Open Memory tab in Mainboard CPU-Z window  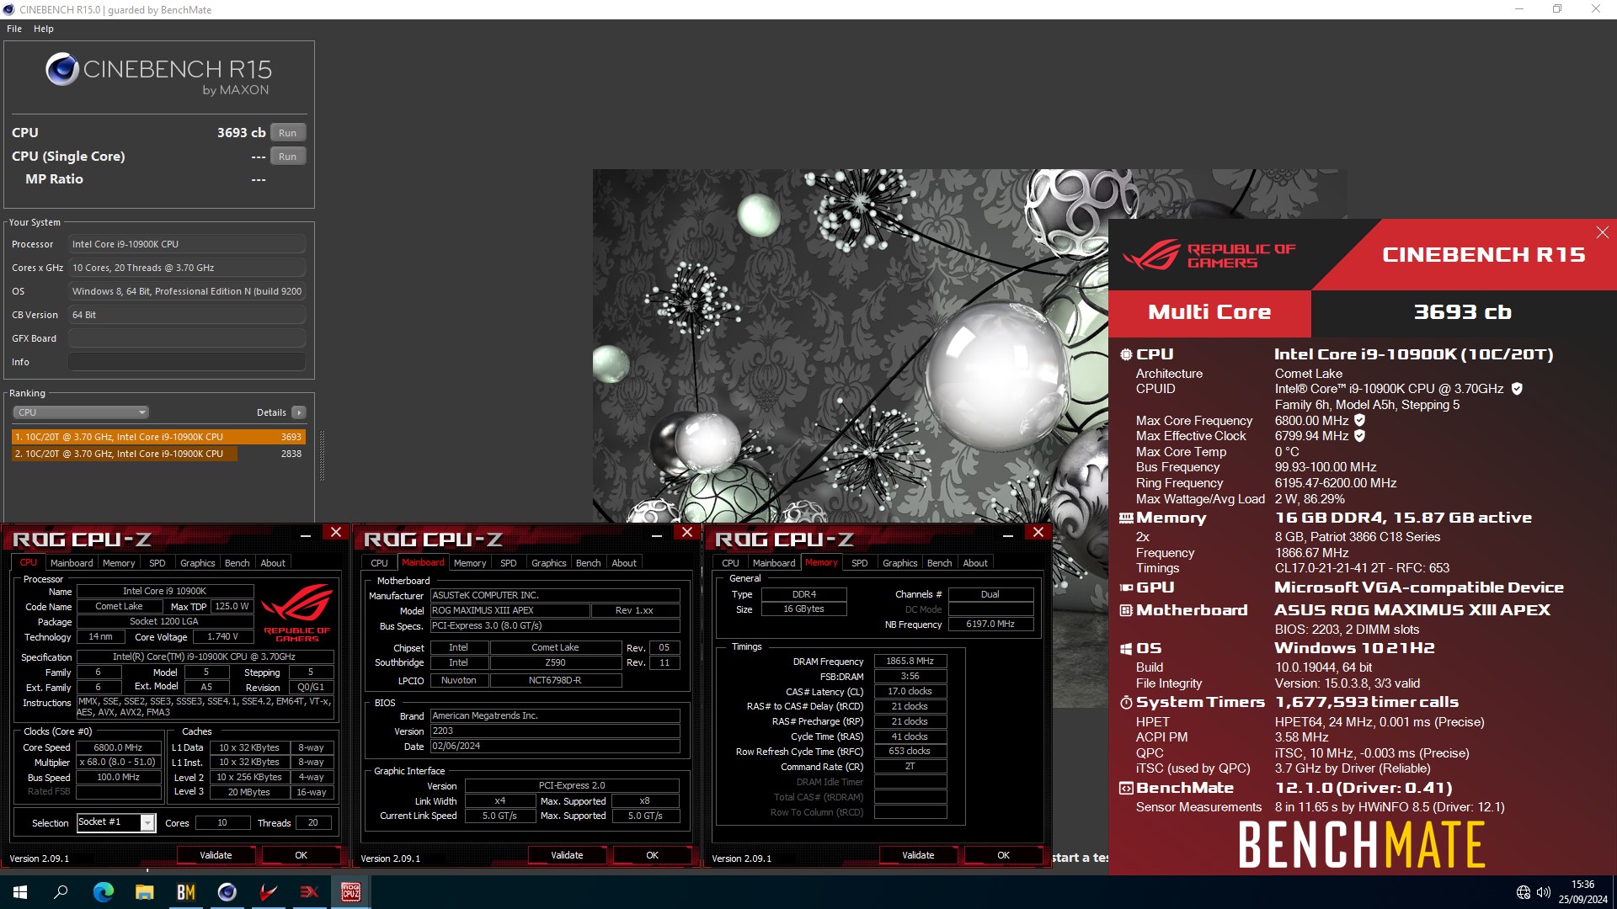(470, 563)
